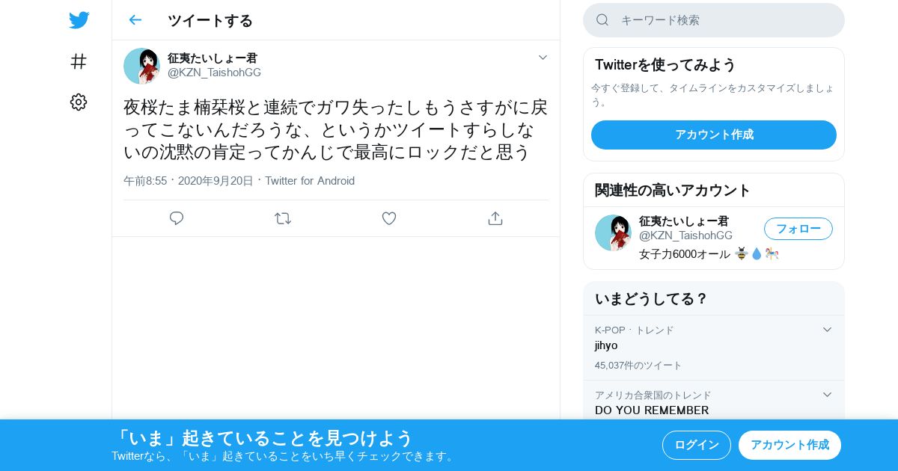
Task: Click the キーワード検索 search field
Action: 714,20
